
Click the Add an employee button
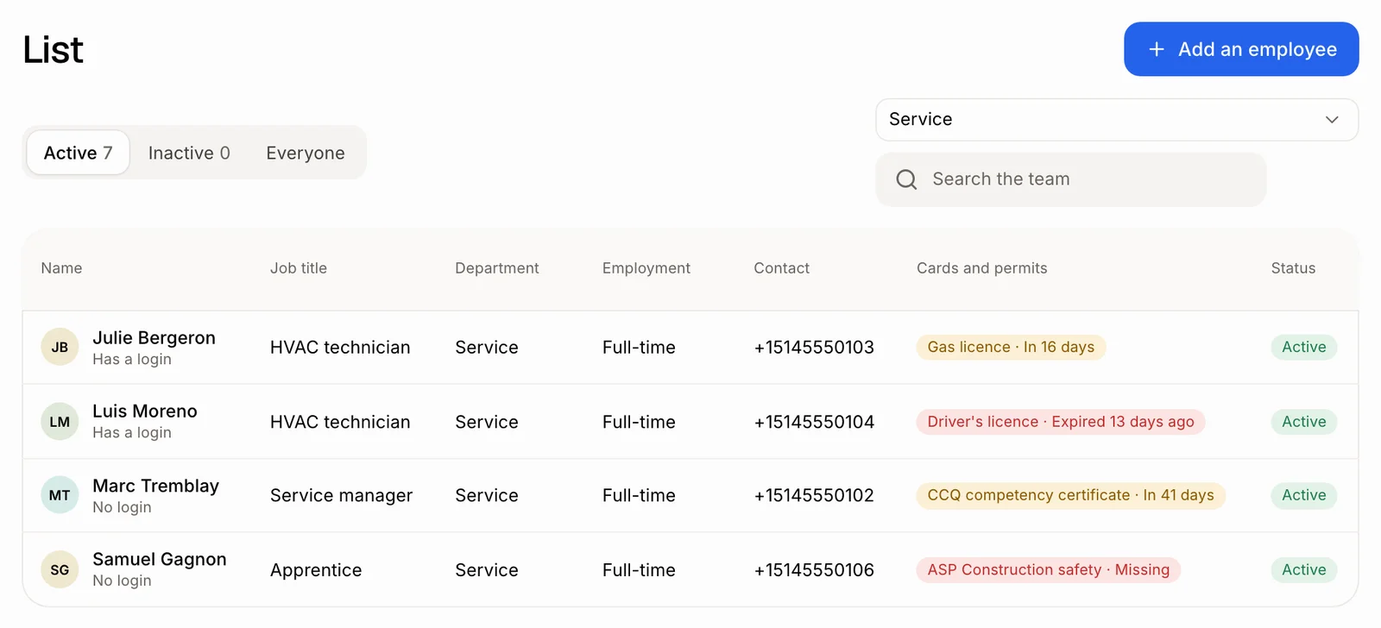coord(1241,49)
